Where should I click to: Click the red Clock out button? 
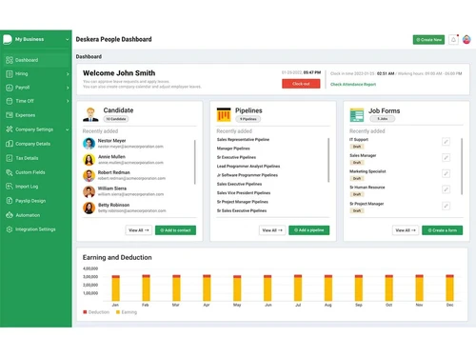(x=301, y=84)
